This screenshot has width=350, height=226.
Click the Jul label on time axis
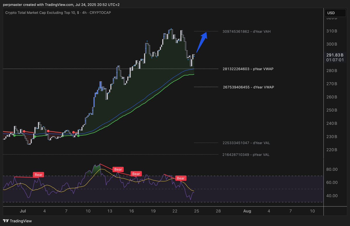pyautogui.click(x=23, y=211)
